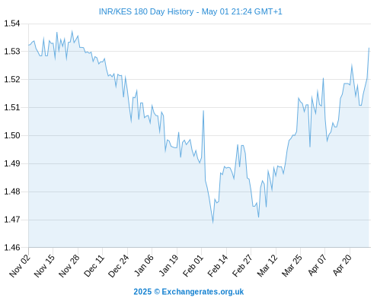Click the early February spike peak on the line
Image resolution: width=377 pixels, height=304 pixels.
point(203,111)
